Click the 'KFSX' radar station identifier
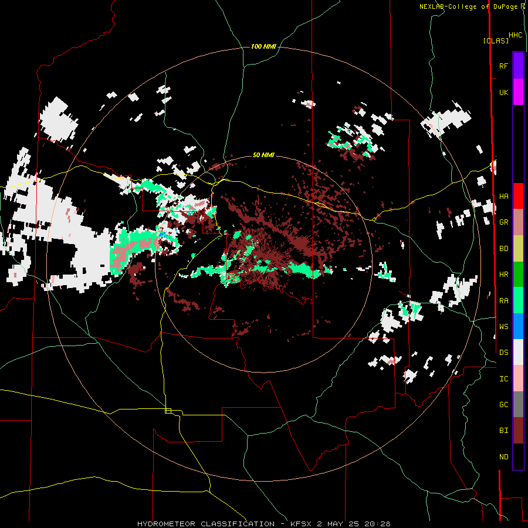Image resolution: width=528 pixels, height=528 pixels. point(301,524)
